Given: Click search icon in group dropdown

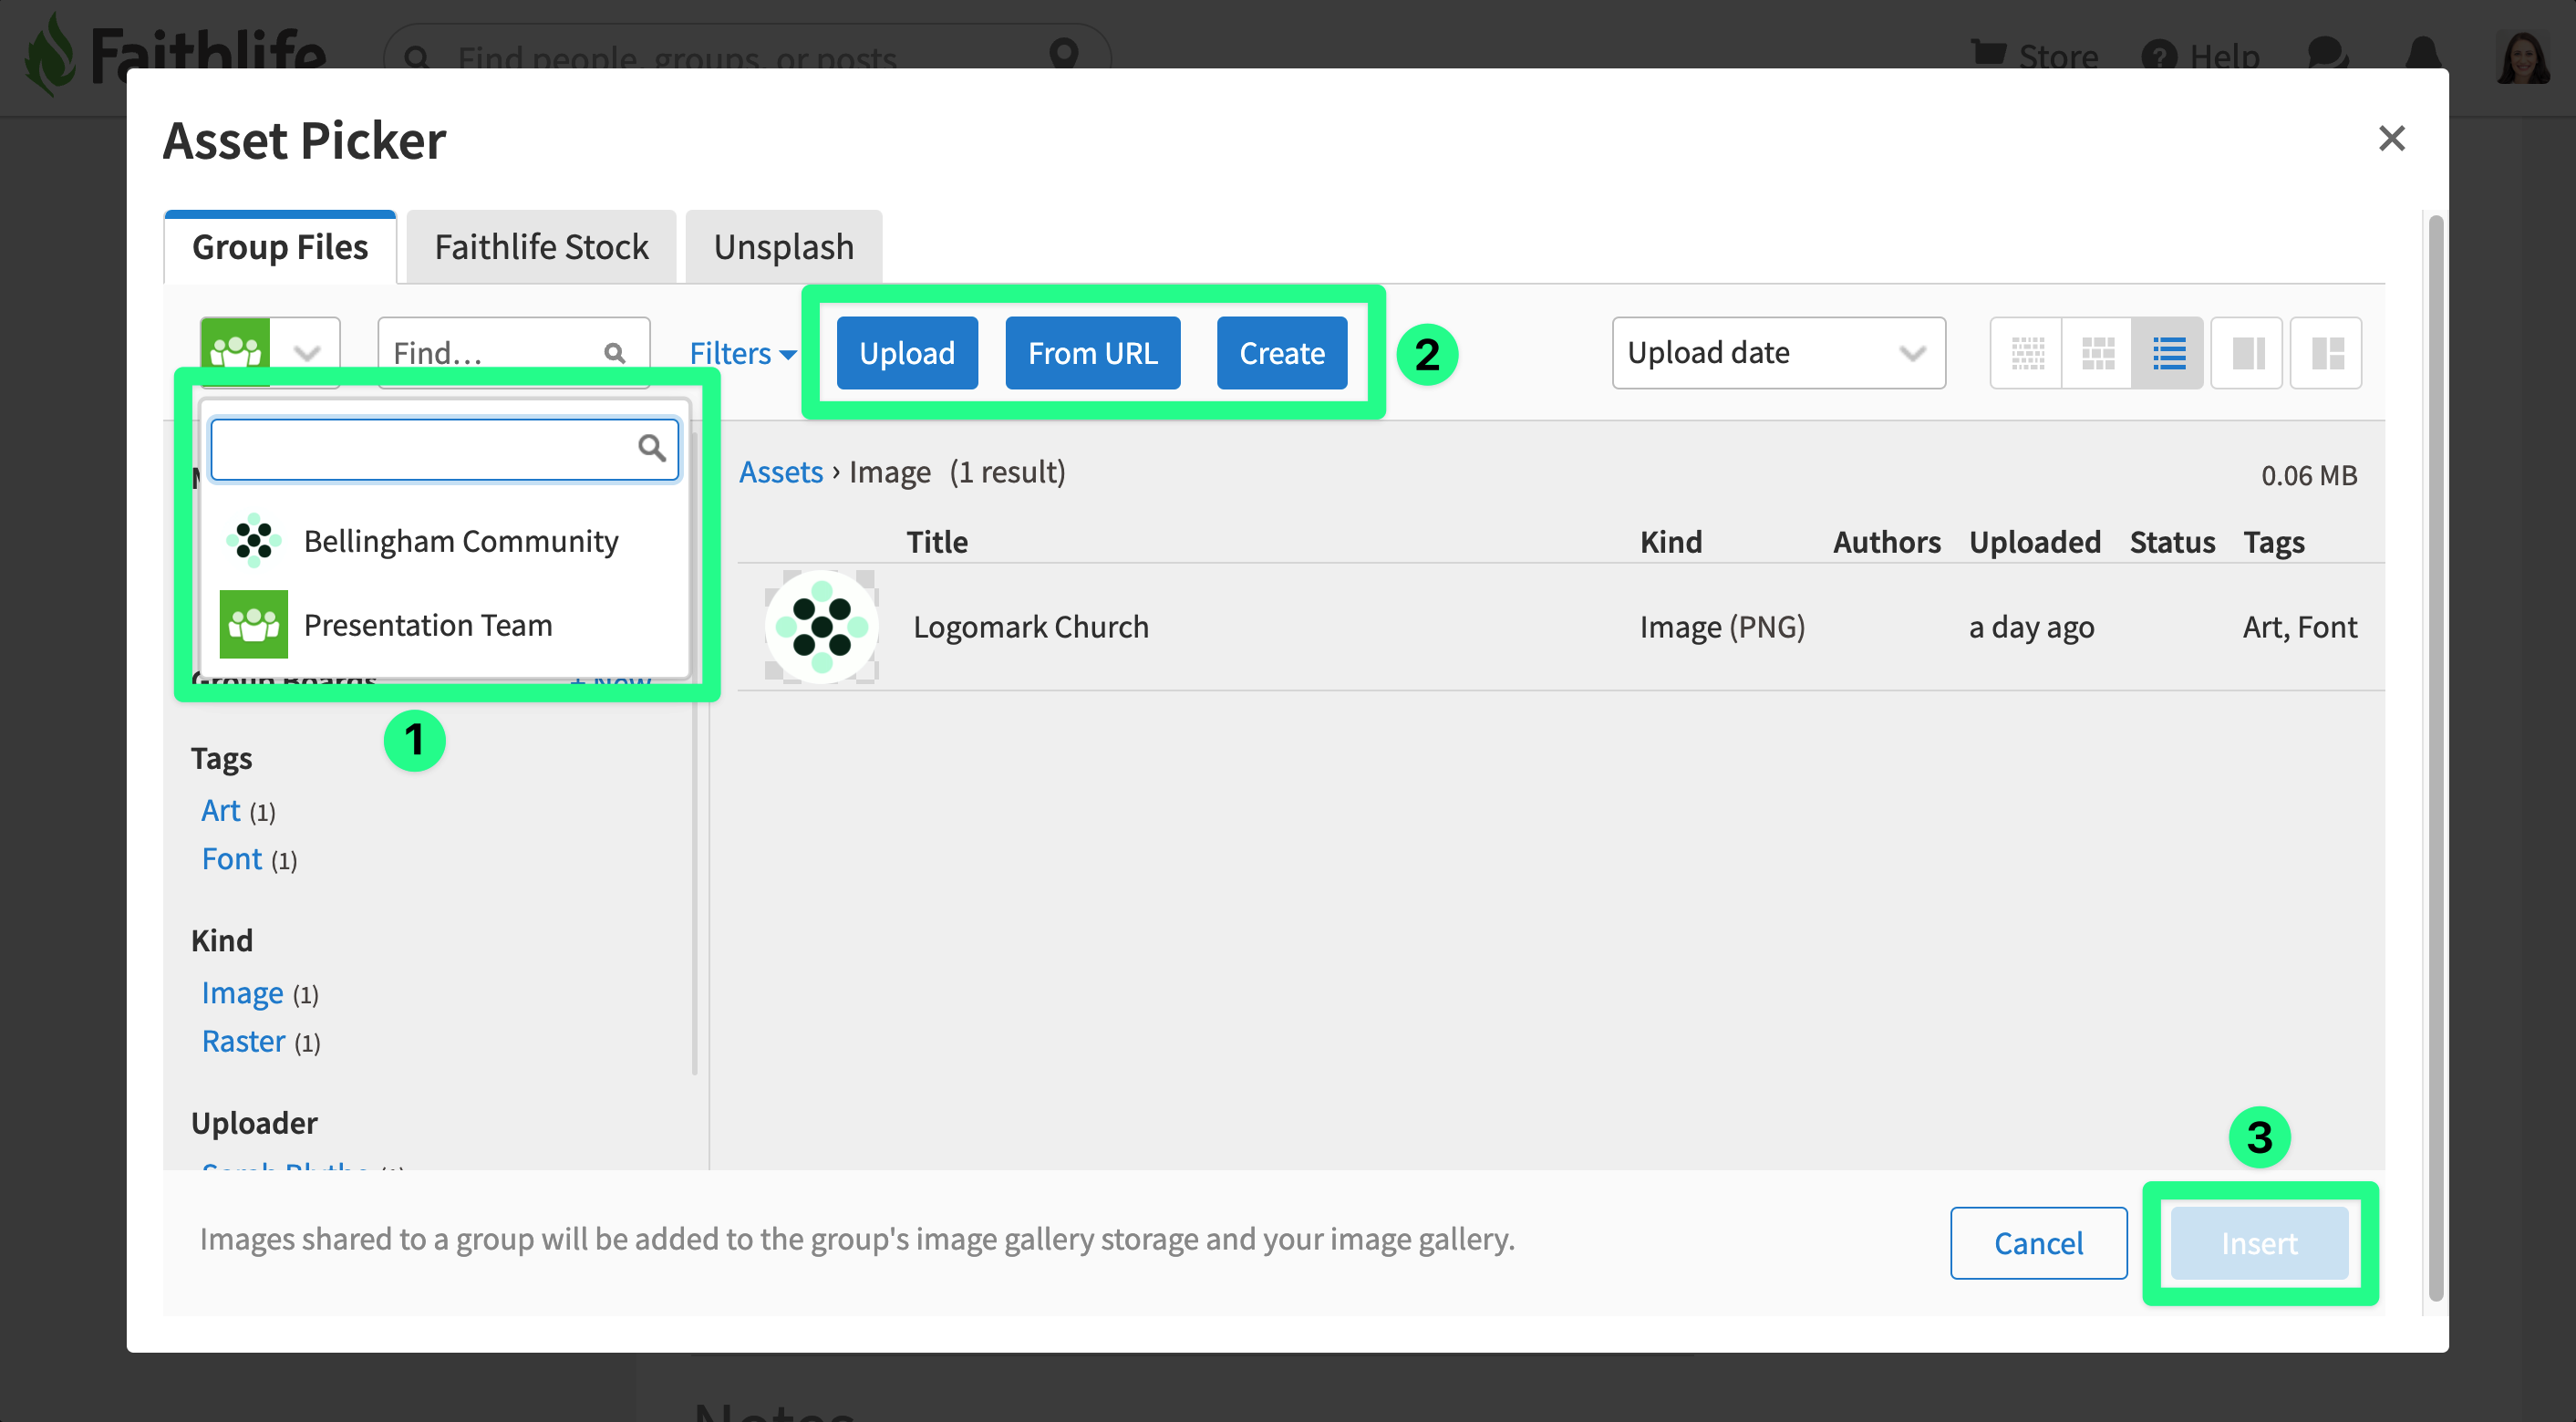Looking at the screenshot, I should 652,448.
